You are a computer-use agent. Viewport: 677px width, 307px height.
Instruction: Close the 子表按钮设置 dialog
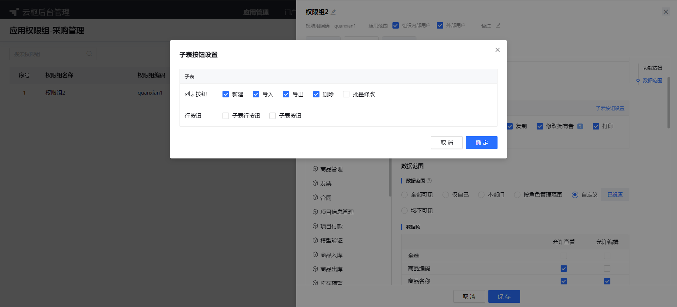[498, 50]
